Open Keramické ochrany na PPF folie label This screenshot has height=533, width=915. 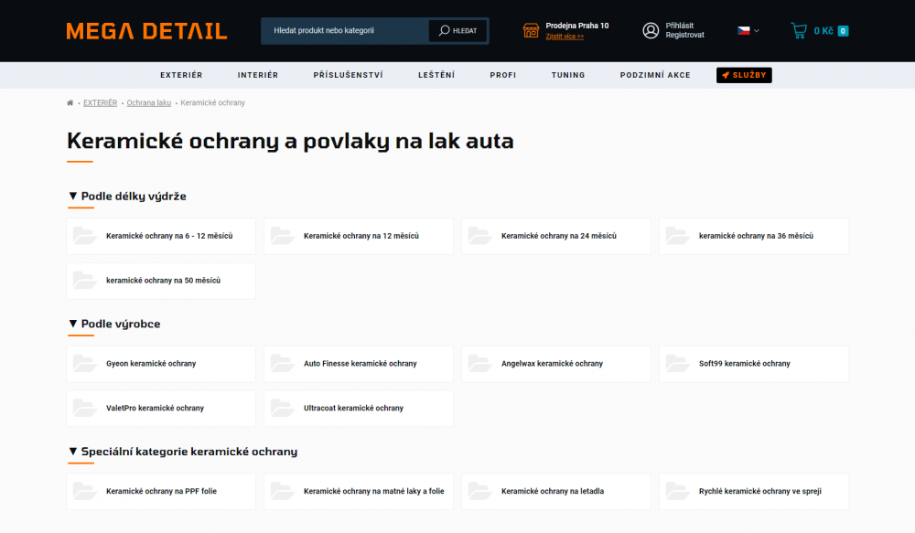[162, 492]
